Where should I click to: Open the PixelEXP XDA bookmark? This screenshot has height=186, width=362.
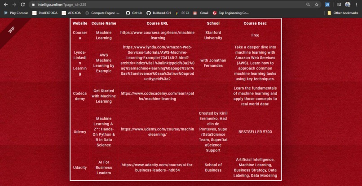click(45, 13)
